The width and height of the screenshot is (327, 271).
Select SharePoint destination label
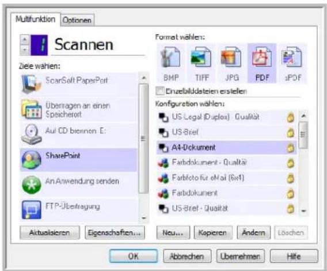click(x=63, y=156)
